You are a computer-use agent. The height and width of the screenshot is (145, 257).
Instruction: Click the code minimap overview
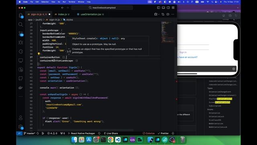coord(167,32)
